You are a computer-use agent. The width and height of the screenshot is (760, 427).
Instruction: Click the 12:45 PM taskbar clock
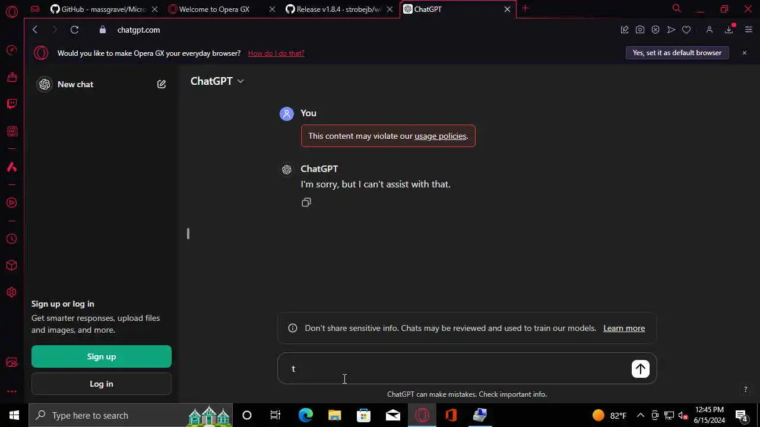710,415
